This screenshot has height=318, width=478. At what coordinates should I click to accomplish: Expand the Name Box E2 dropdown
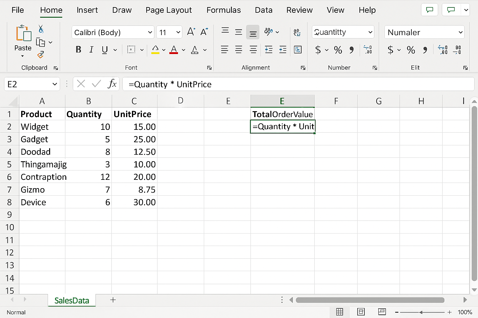coord(55,84)
